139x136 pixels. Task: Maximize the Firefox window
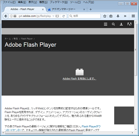(127, 4)
